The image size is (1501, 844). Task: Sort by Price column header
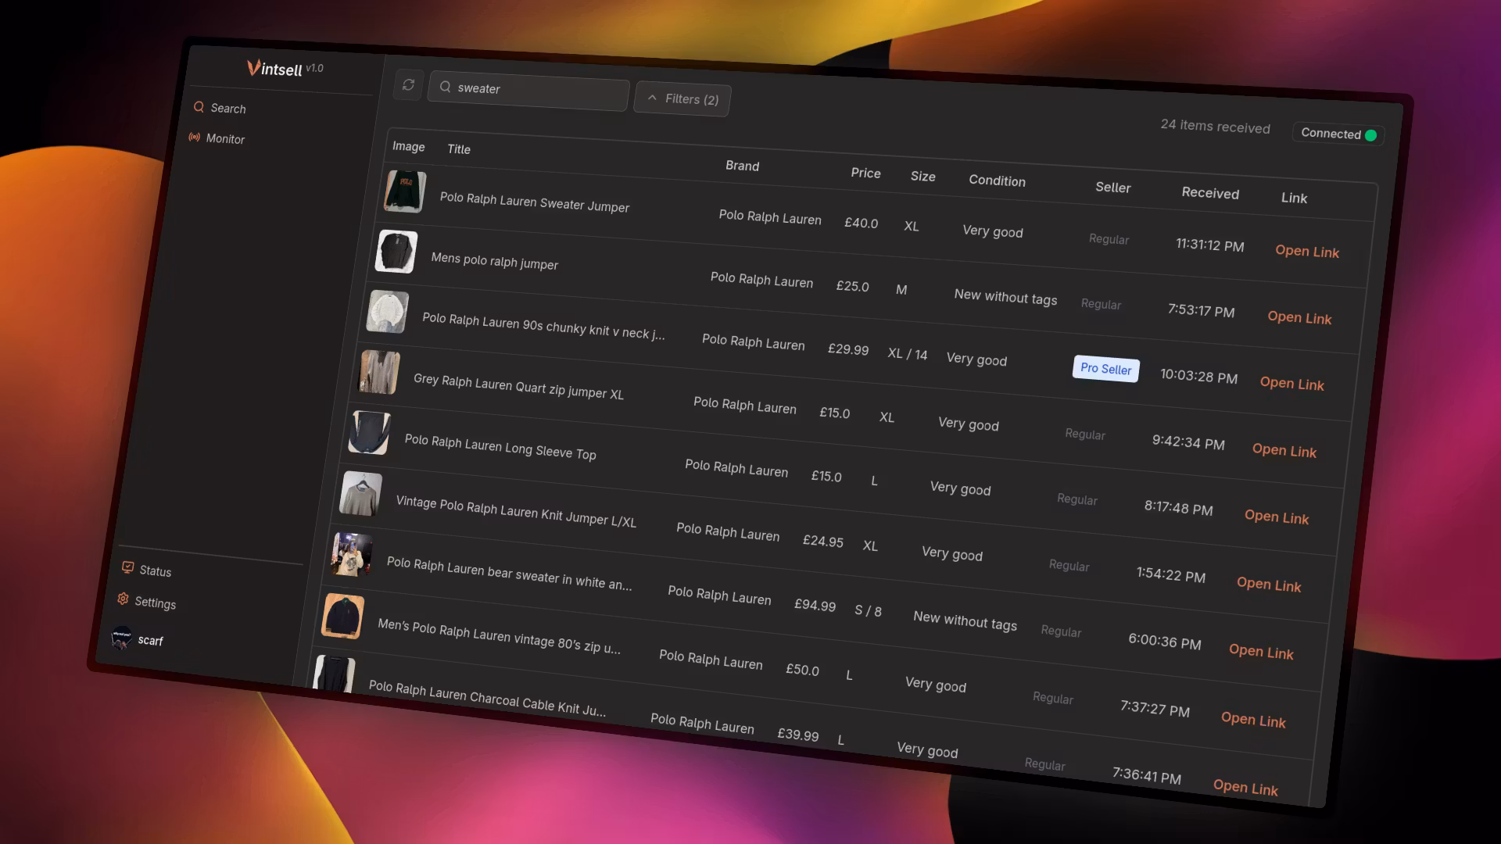[865, 173]
